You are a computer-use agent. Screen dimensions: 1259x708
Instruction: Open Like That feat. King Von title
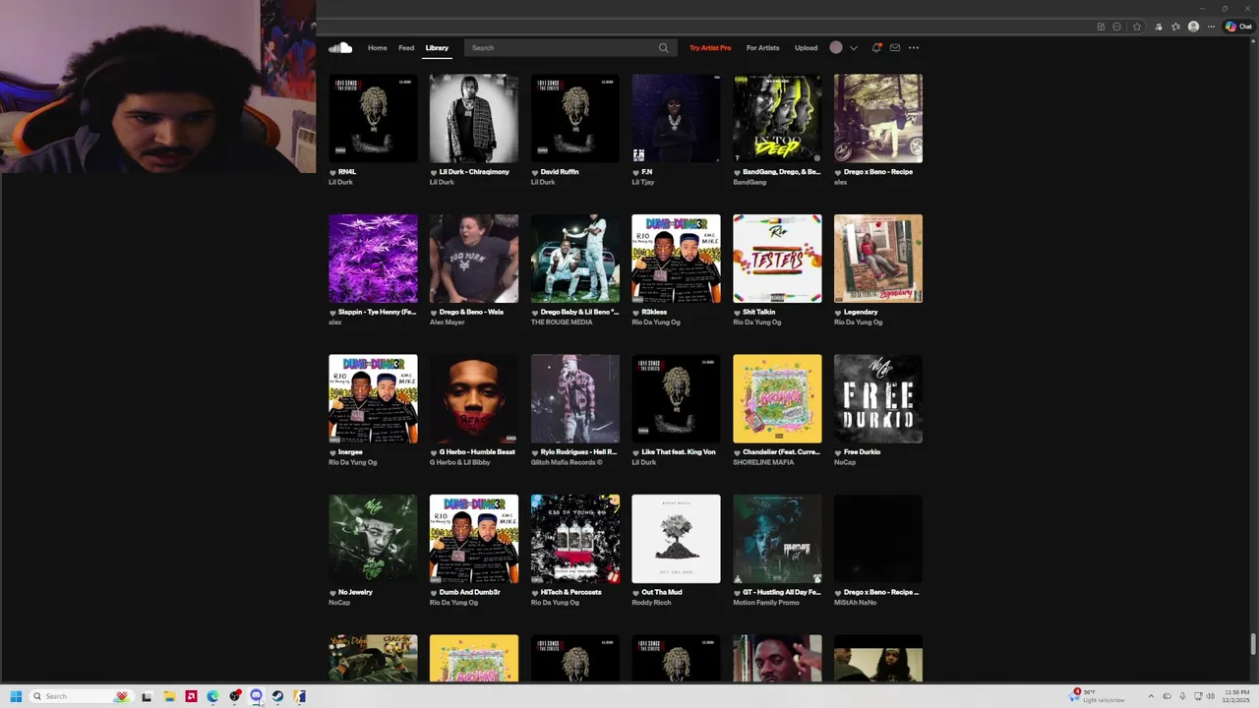pos(678,452)
